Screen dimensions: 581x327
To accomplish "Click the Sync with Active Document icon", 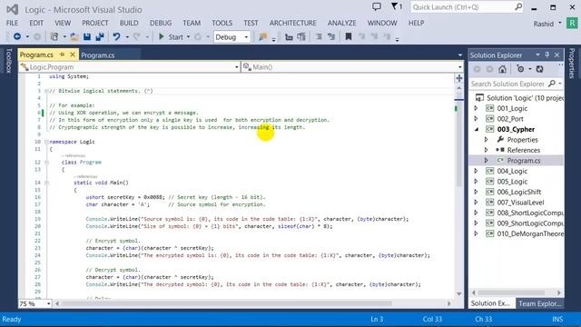I will (540, 69).
